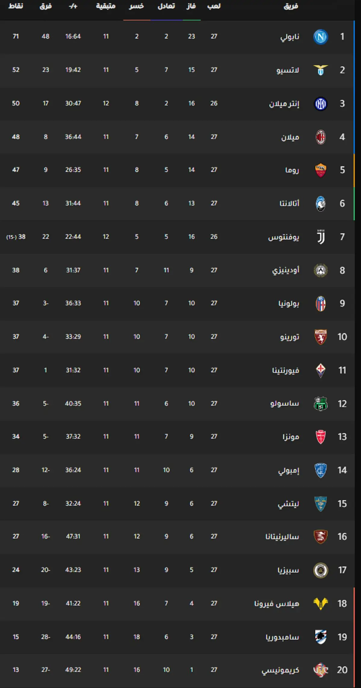
Task: Click the تعادل draws column header
Action: (166, 6)
